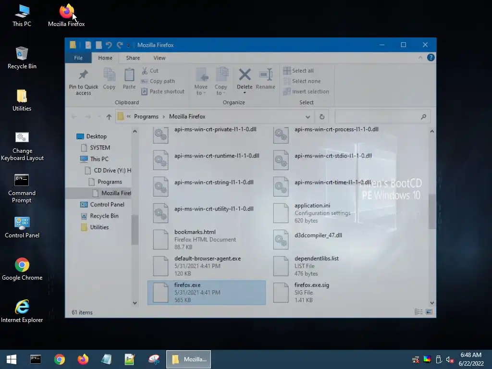Switch to the Share ribbon tab

pos(133,58)
